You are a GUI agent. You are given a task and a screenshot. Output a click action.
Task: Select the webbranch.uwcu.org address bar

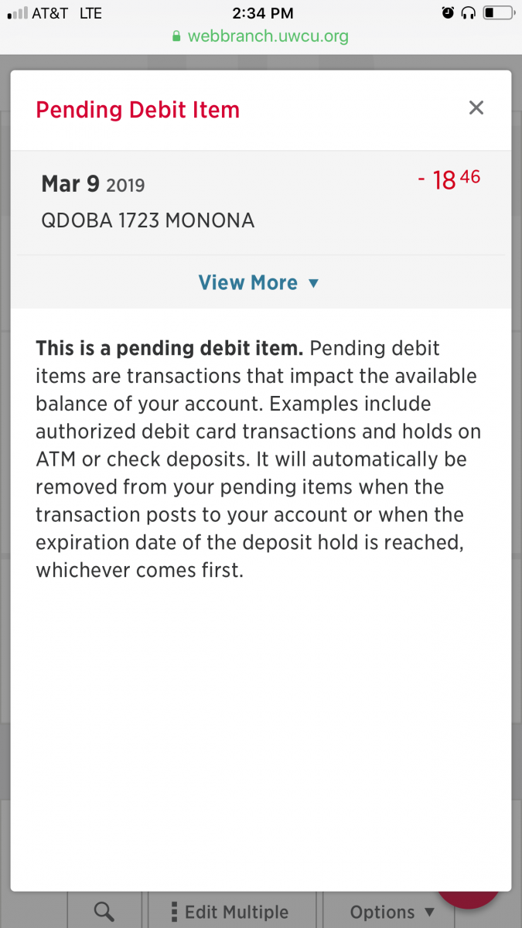coord(268,36)
